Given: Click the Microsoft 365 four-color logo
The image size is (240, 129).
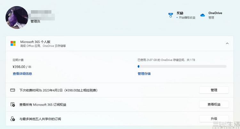Looking at the screenshot, I should pyautogui.click(x=13, y=43).
